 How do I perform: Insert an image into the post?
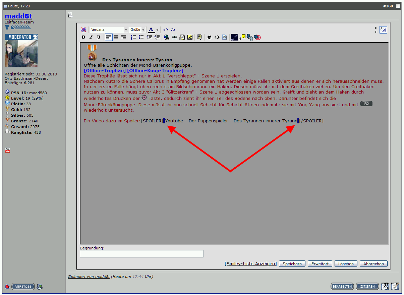[190, 37]
